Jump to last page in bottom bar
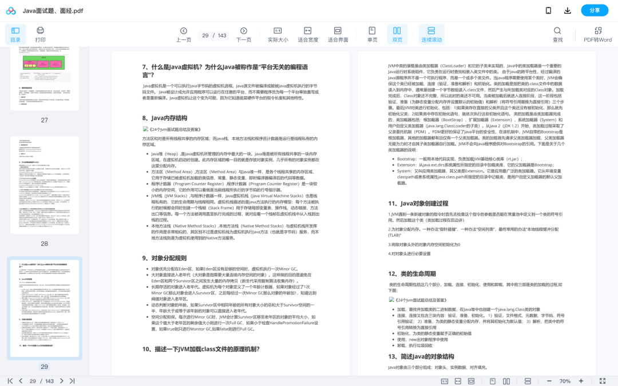 (x=72, y=381)
